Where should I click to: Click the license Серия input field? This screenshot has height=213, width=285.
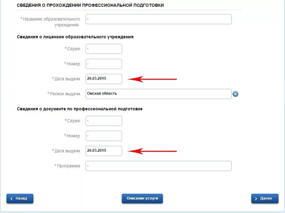pyautogui.click(x=104, y=49)
